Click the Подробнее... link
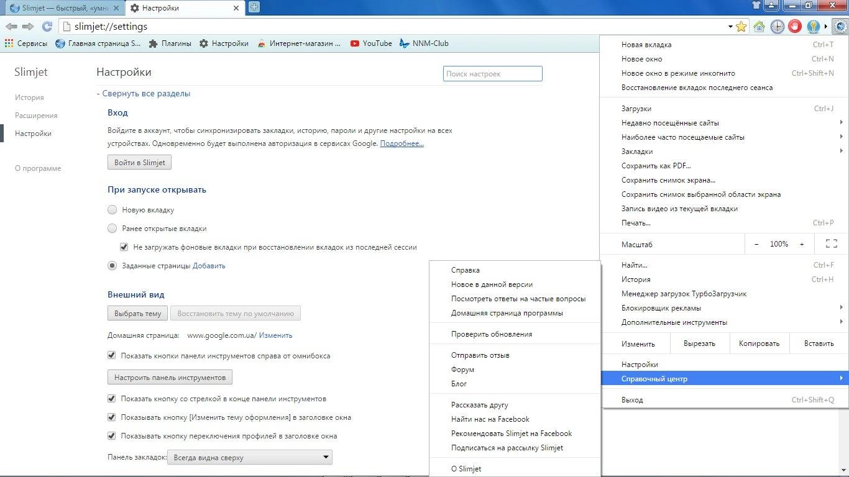Image resolution: width=849 pixels, height=477 pixels. (x=402, y=143)
